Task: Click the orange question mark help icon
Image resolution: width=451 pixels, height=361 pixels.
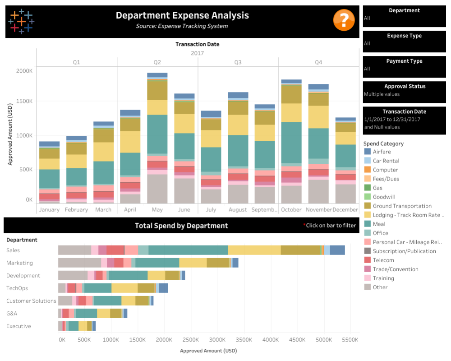Action: (x=344, y=20)
